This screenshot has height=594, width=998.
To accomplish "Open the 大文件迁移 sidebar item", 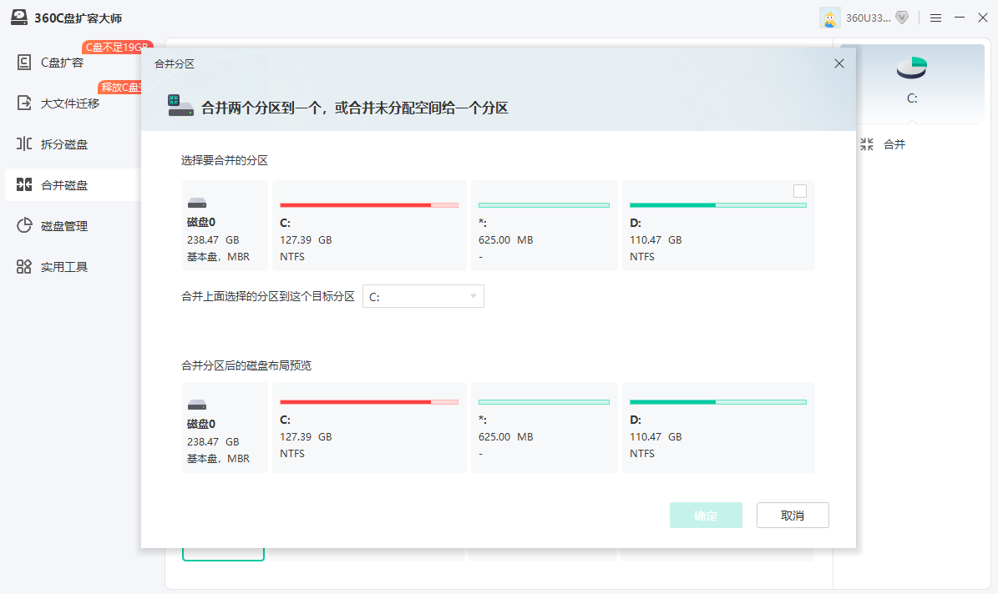I will [x=73, y=103].
